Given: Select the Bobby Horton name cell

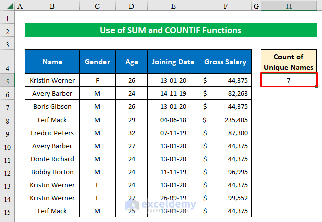Looking at the screenshot, I should coord(52,172).
